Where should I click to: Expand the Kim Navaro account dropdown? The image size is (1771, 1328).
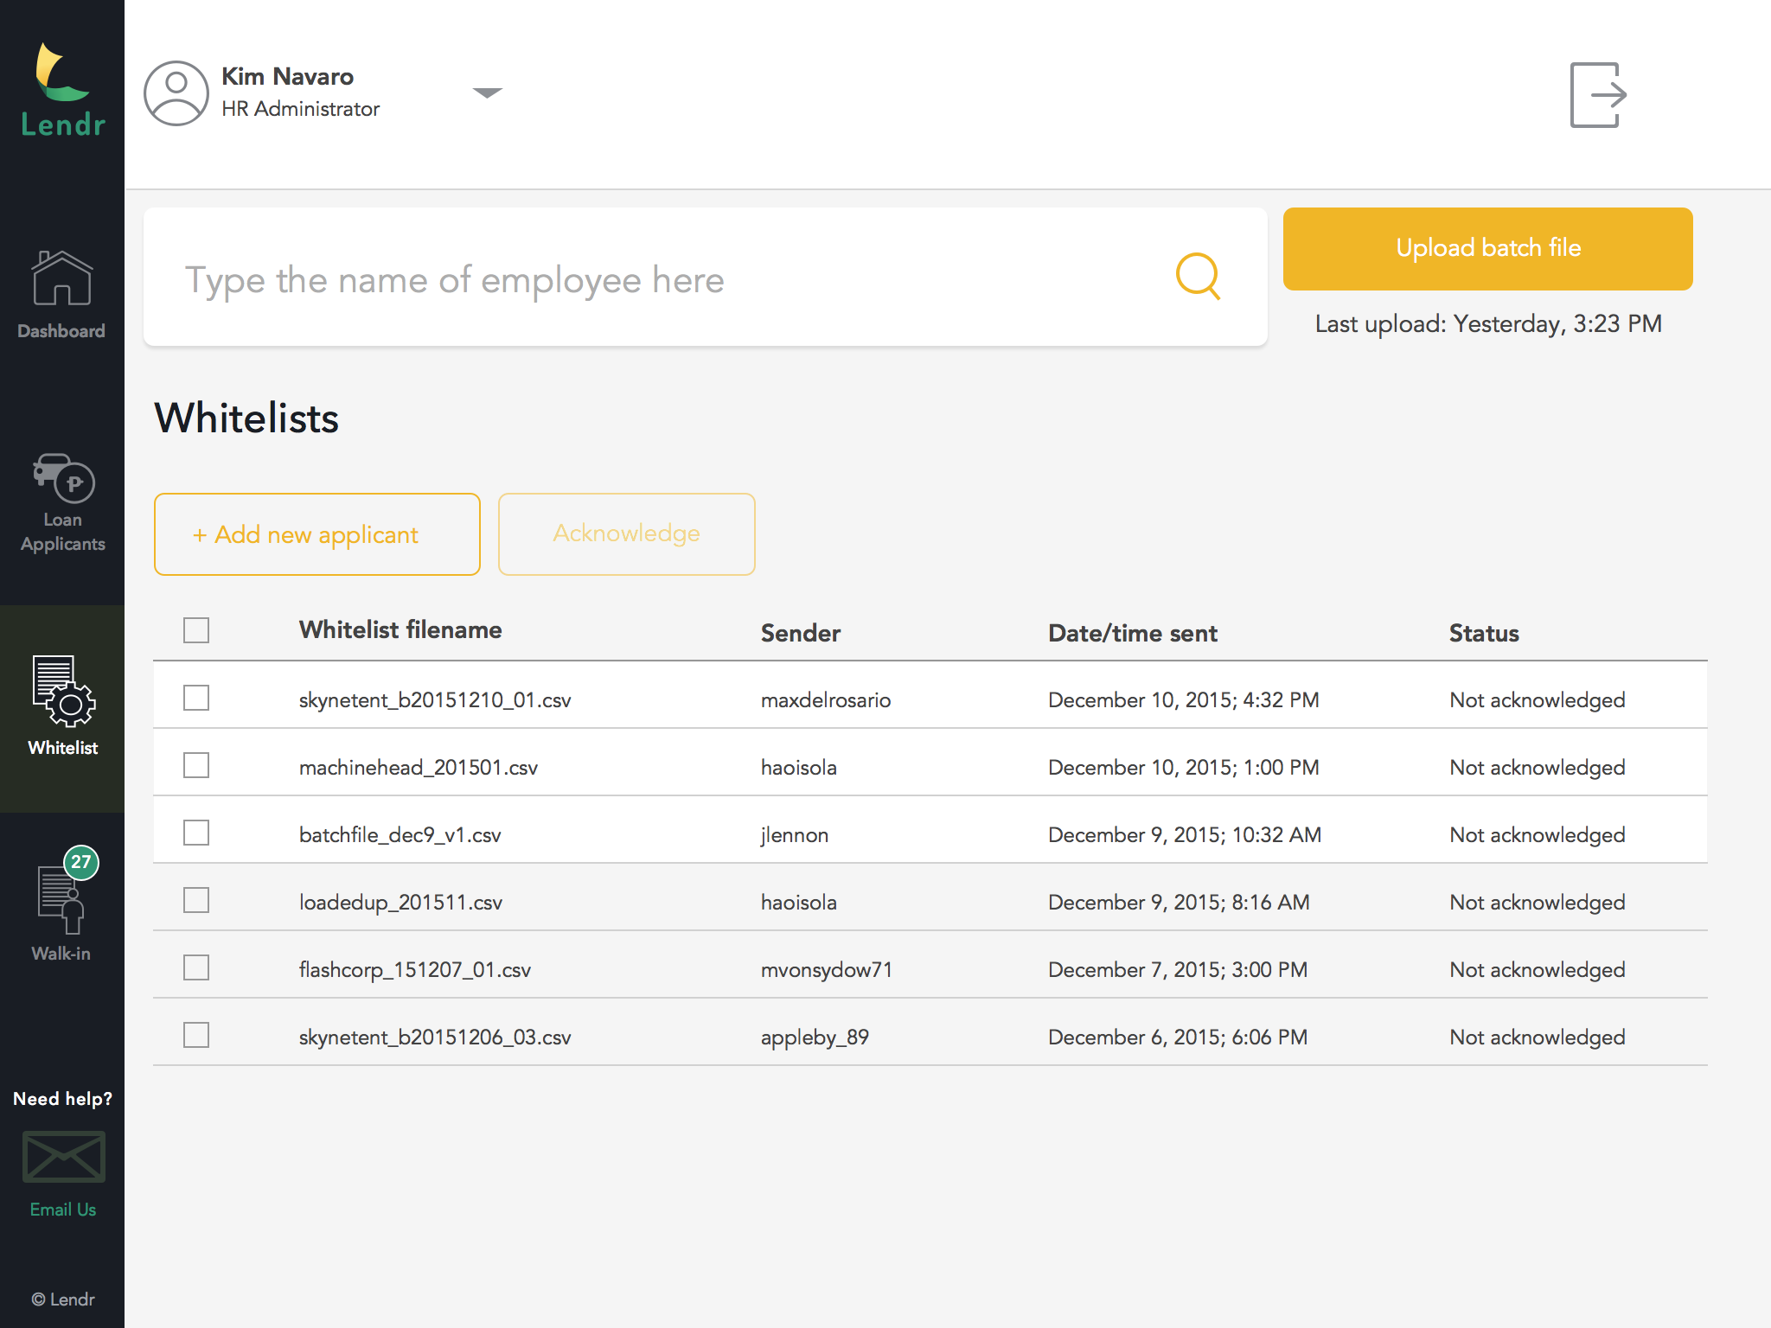click(487, 93)
